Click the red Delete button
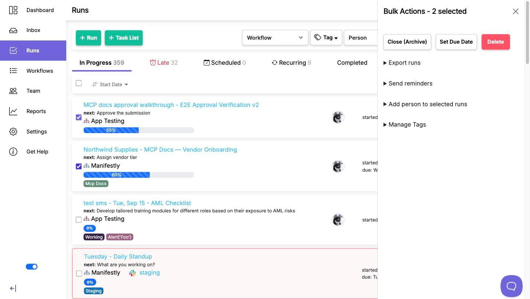 [x=495, y=42]
